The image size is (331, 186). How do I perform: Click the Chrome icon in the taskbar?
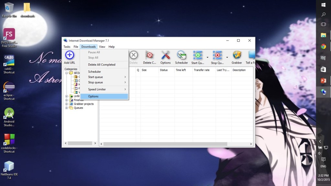(323, 46)
